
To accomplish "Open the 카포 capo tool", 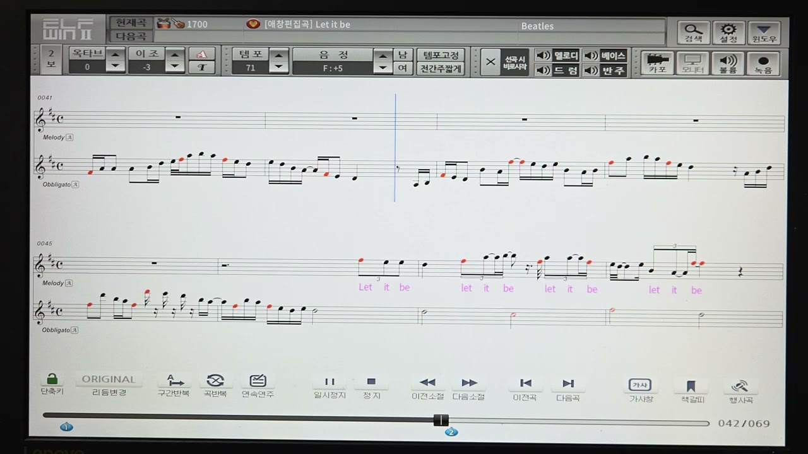I will (x=658, y=64).
